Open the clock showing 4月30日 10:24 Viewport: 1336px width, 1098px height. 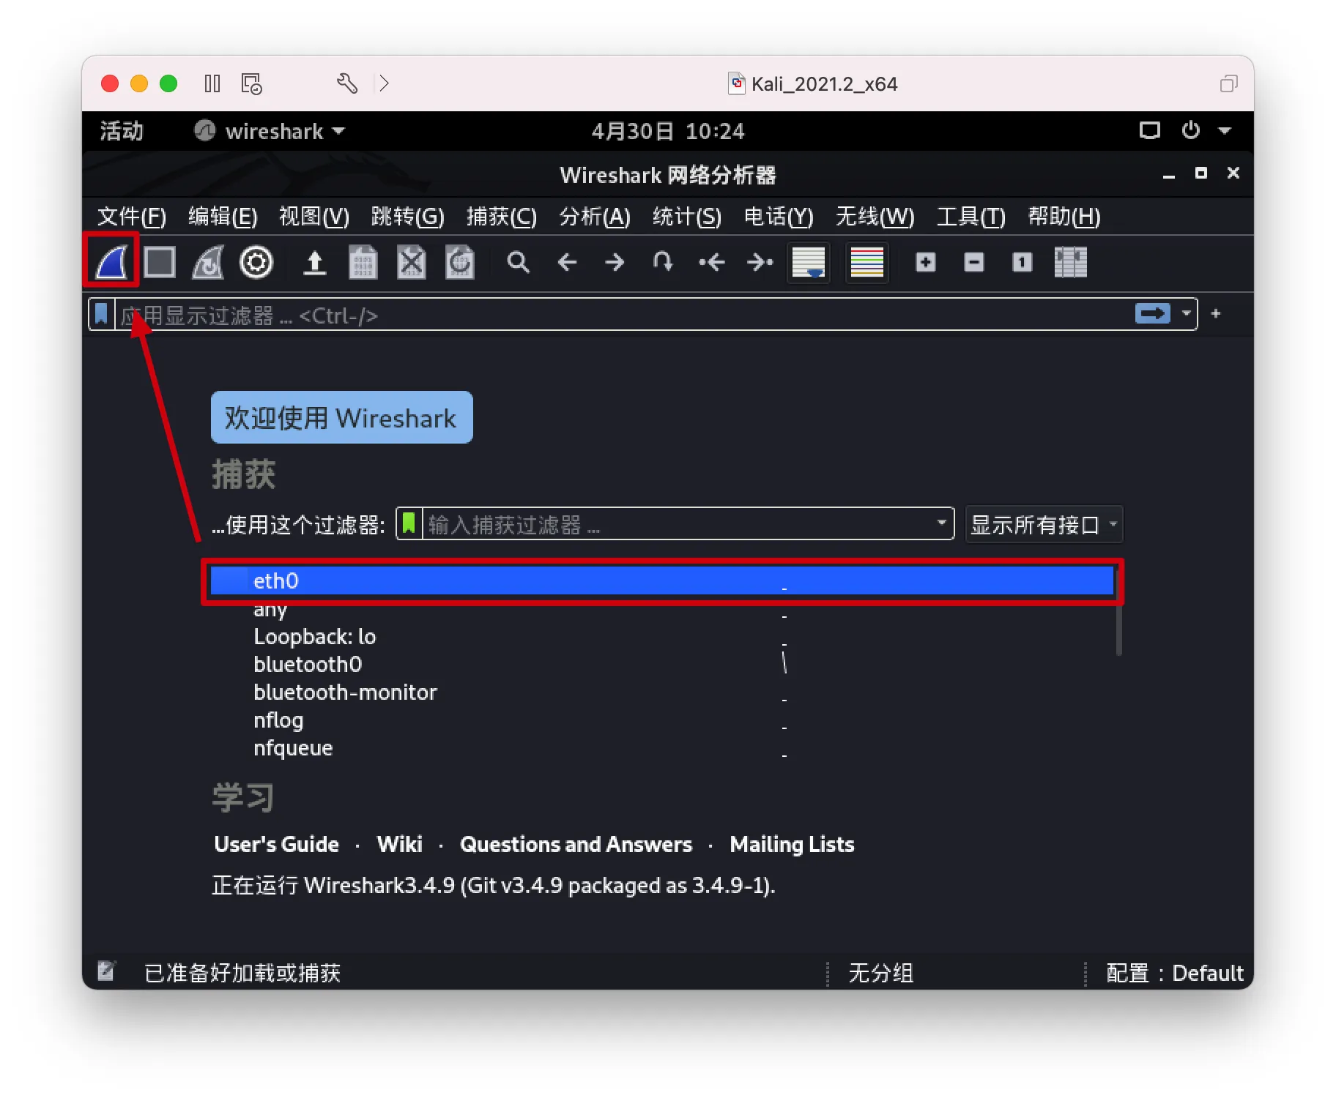[x=668, y=131]
